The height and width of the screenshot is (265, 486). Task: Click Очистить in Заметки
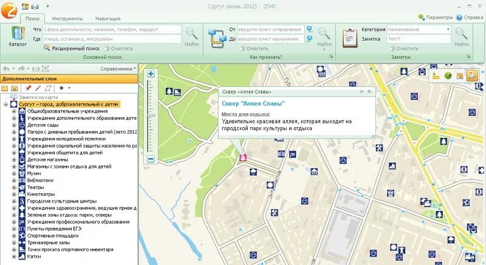pos(404,49)
